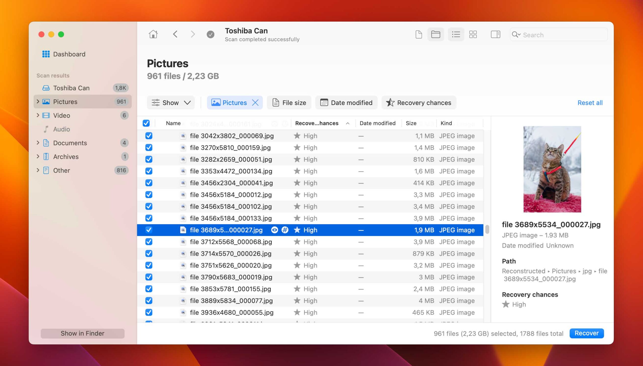Select row file 3751x5626_000020.jpg
Image resolution: width=643 pixels, height=366 pixels.
point(310,265)
